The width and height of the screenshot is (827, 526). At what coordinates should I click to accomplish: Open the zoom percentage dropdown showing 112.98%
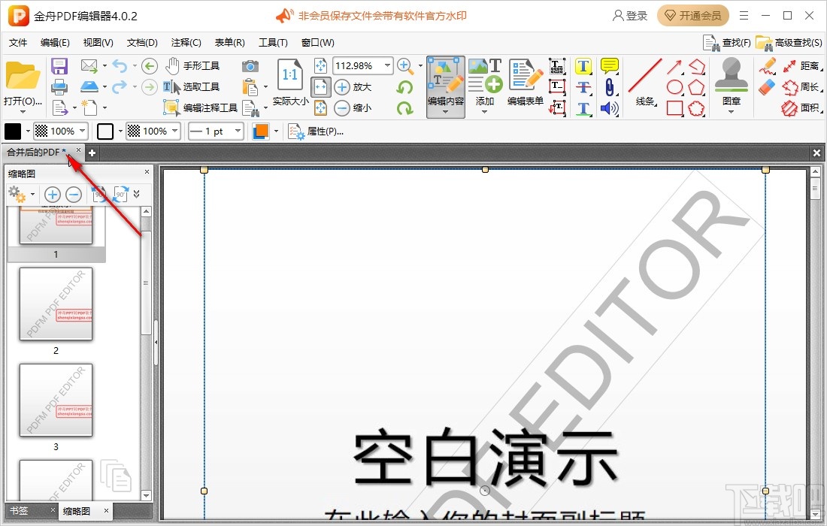387,65
